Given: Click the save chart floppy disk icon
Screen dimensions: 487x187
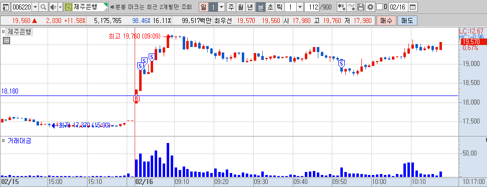Looking at the screenshot, I should pos(360,7).
